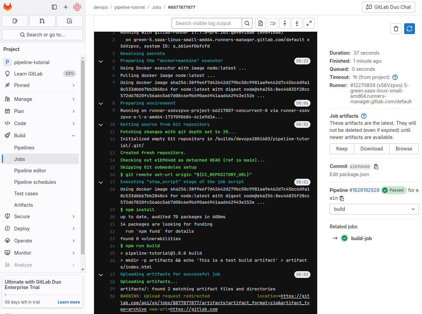Open the redirected artifacts upload URL
This screenshot has height=314, width=422.
tap(215, 303)
